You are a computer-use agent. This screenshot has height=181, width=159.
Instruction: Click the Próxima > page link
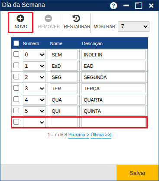click(x=79, y=135)
